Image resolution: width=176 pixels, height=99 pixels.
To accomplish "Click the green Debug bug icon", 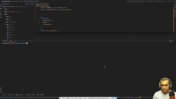I will click(149, 1).
